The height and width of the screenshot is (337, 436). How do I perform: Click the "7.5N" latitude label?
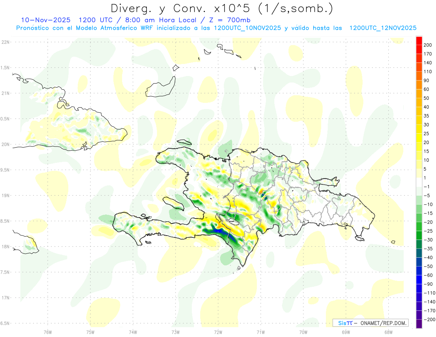(x=5, y=272)
